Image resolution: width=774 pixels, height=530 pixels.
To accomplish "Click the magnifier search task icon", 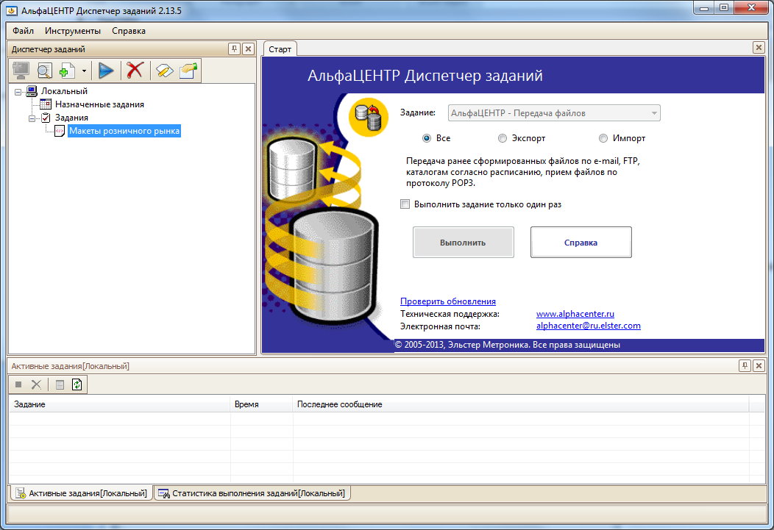I will pyautogui.click(x=44, y=71).
